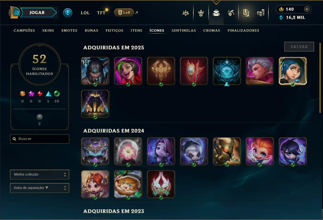Click the SALVAR button

pyautogui.click(x=299, y=47)
